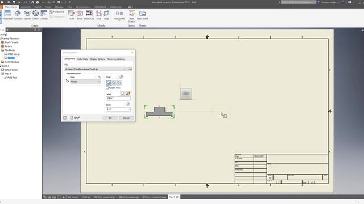Click the Sheet Formats tree item
Viewport: 364px width, 204px height.
tap(11, 42)
